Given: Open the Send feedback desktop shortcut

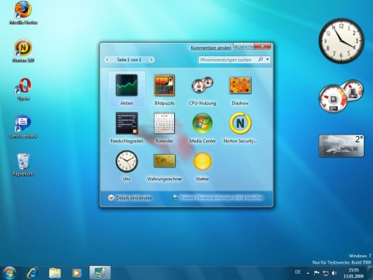Looking at the screenshot, I should [x=23, y=127].
